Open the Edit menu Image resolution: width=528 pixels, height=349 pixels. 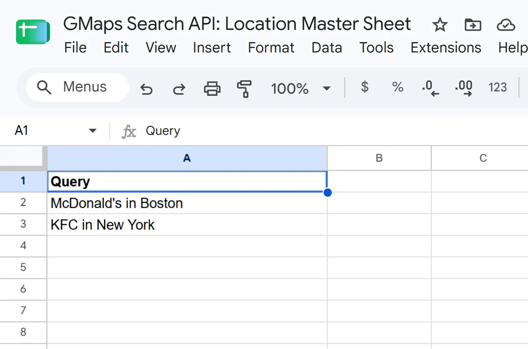pos(116,48)
